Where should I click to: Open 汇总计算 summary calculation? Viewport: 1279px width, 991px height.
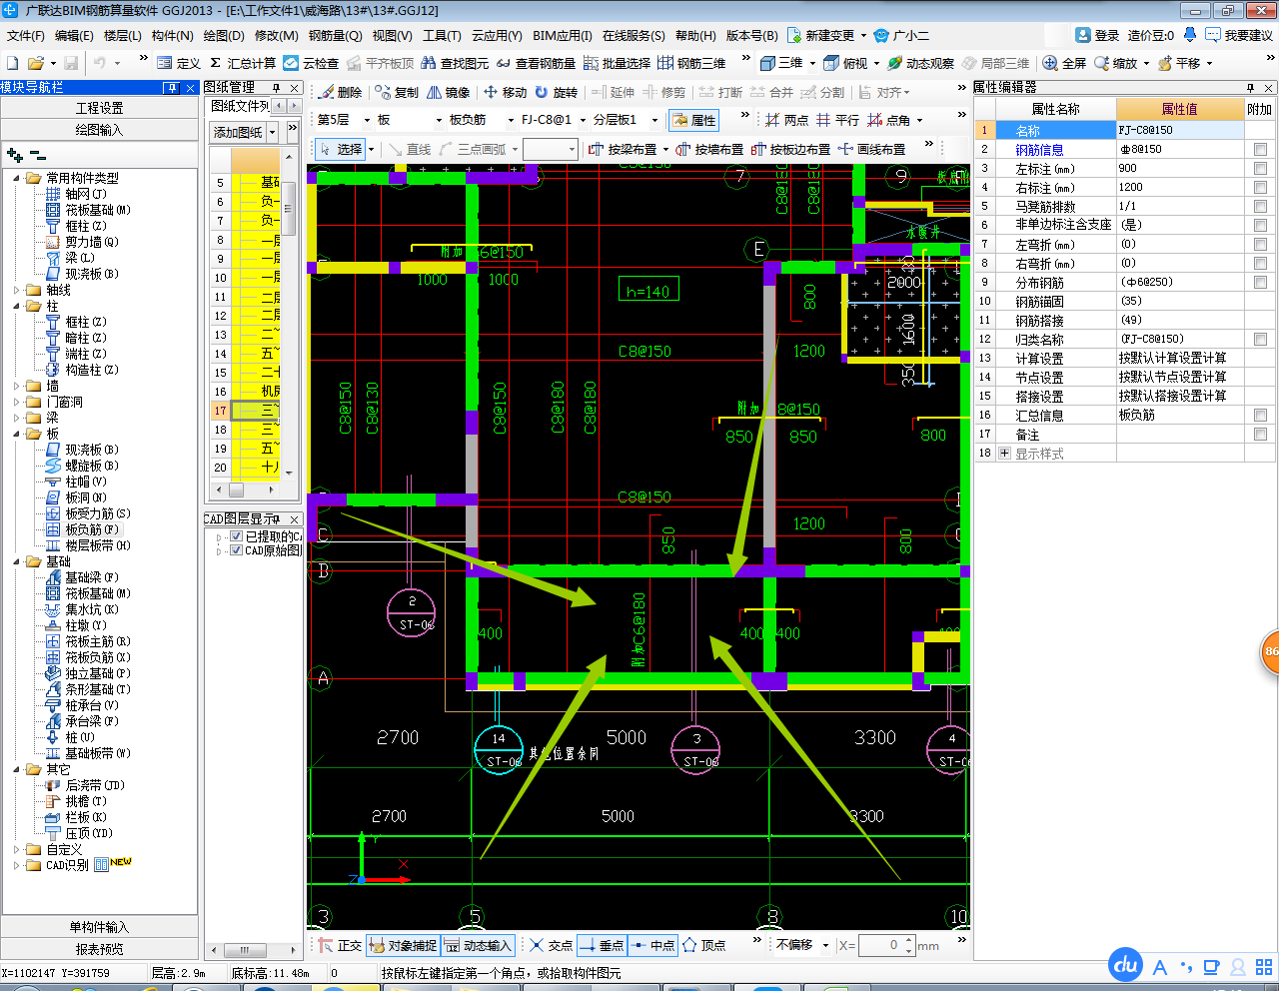tap(243, 63)
